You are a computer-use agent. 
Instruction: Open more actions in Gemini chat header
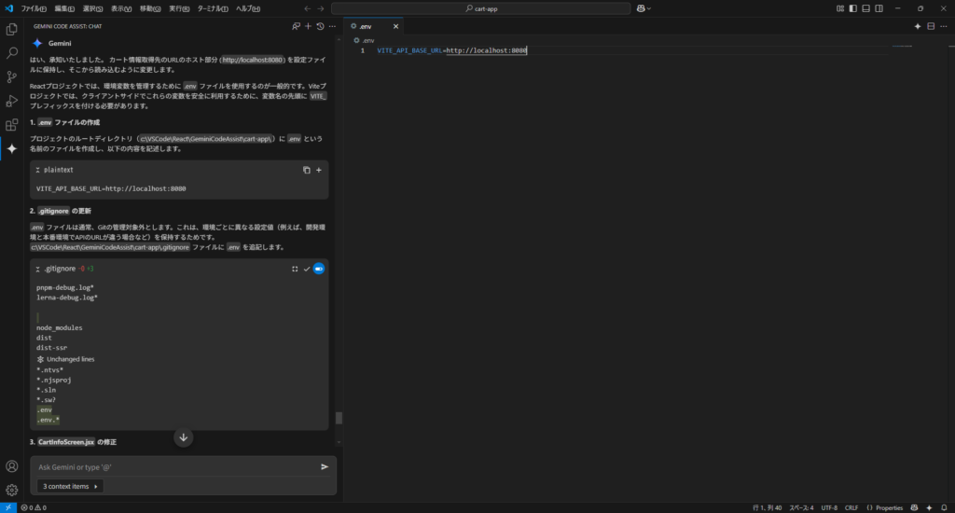pos(333,26)
